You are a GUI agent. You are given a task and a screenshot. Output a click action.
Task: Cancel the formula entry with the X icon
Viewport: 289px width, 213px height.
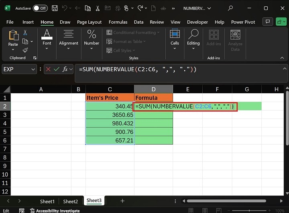point(49,69)
